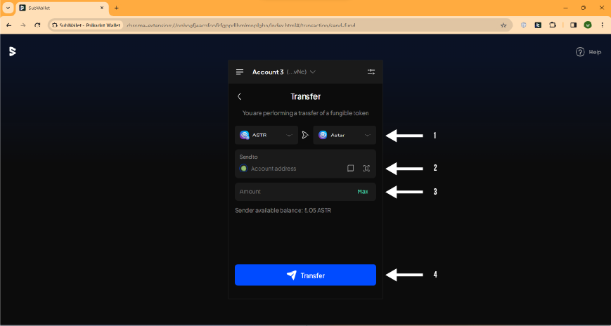The height and width of the screenshot is (326, 611).
Task: Bookmark this page with the star icon
Action: tap(503, 25)
